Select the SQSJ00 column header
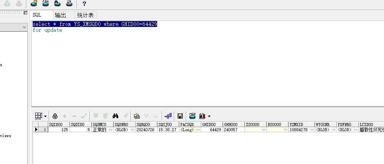 coord(168,124)
